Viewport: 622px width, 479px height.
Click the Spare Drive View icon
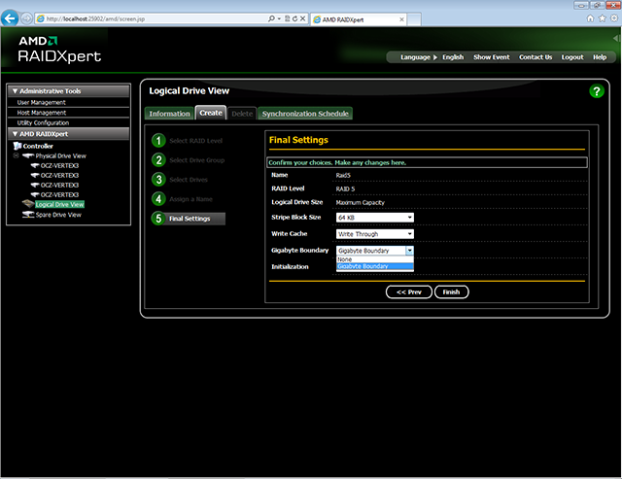[28, 215]
